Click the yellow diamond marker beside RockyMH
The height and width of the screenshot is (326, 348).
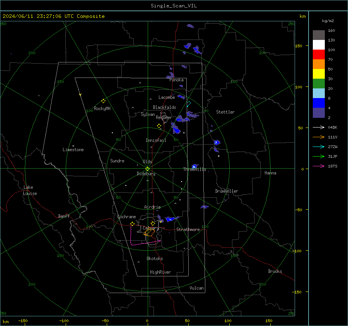103,101
